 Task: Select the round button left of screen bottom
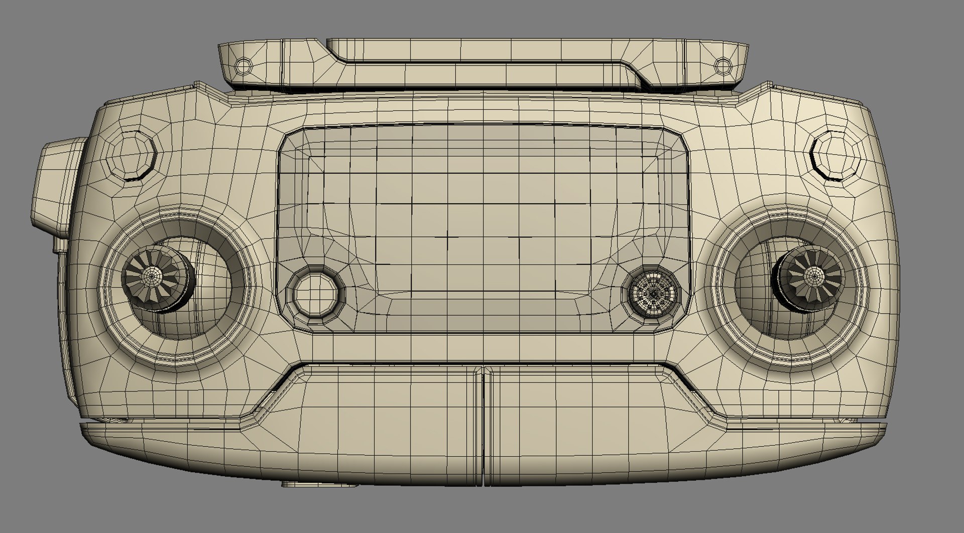click(315, 295)
